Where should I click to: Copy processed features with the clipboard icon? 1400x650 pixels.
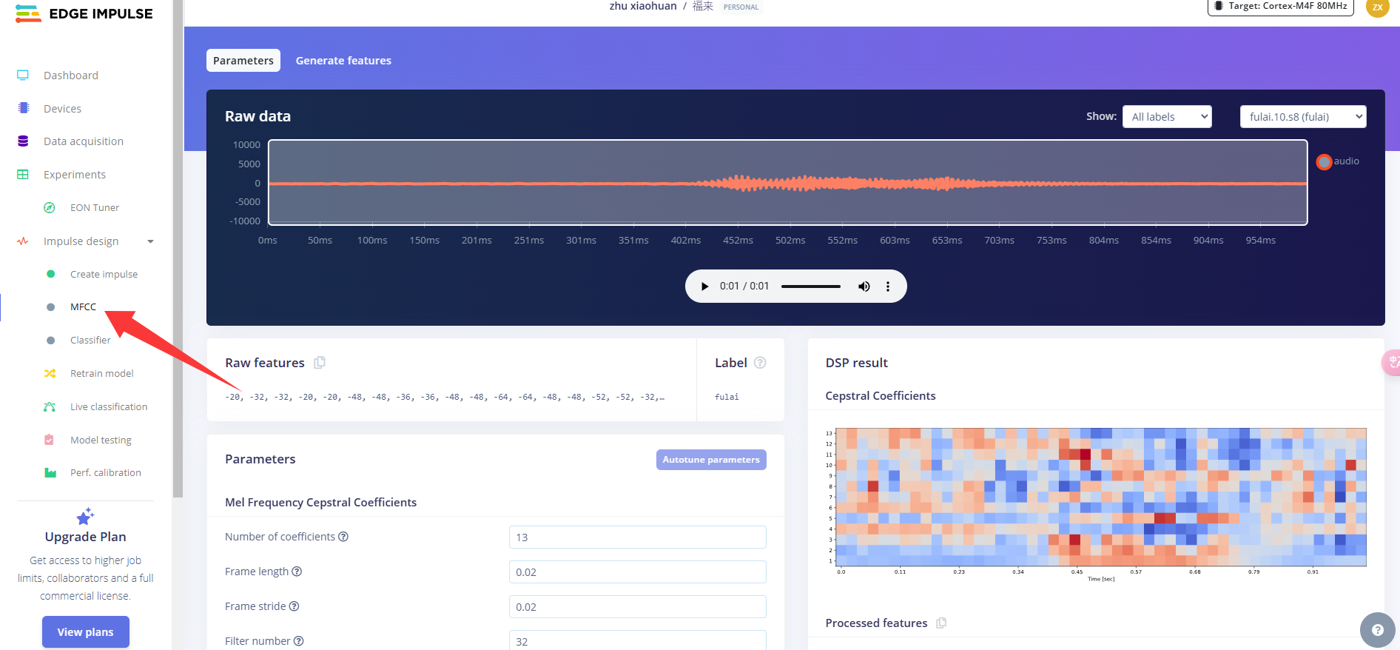(941, 623)
